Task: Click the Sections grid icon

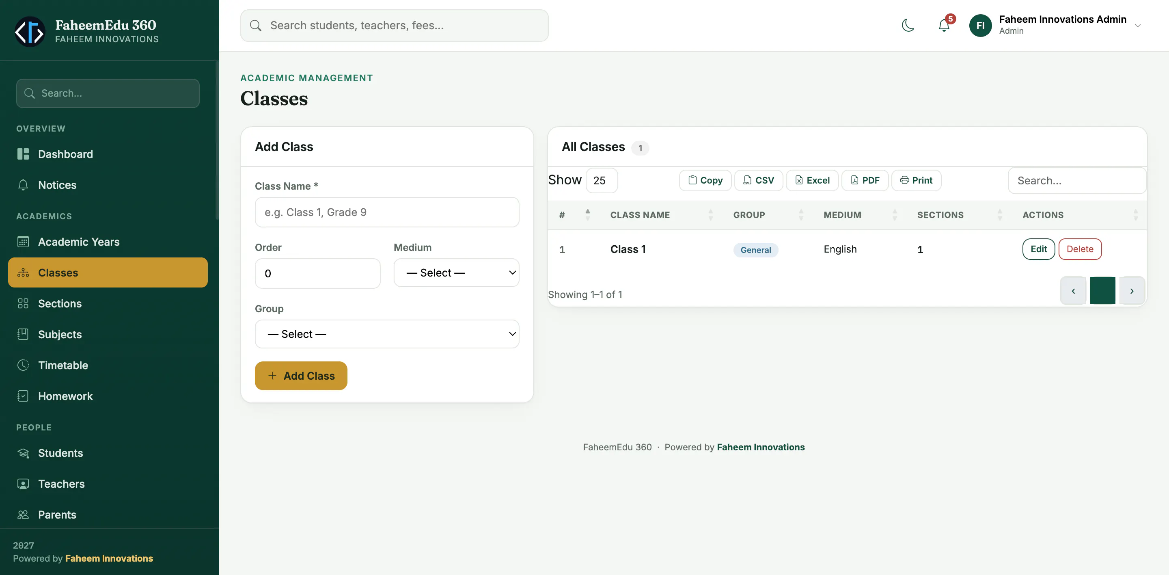Action: coord(23,304)
